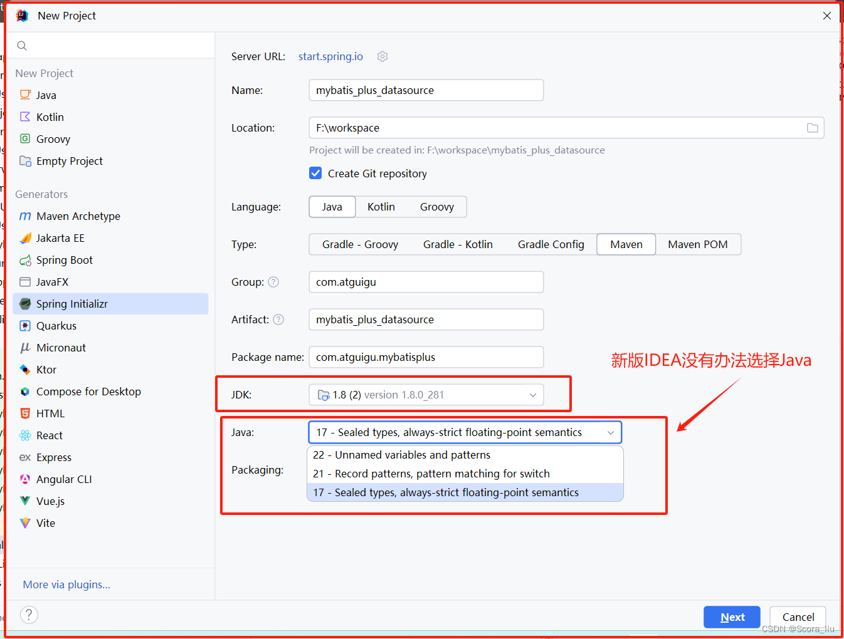This screenshot has width=844, height=639.
Task: Click the JavaFX icon
Action: pyautogui.click(x=25, y=282)
